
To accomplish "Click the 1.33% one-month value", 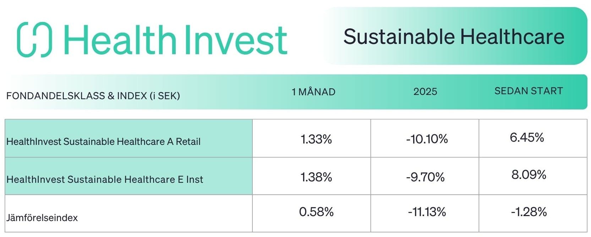I will [x=316, y=139].
